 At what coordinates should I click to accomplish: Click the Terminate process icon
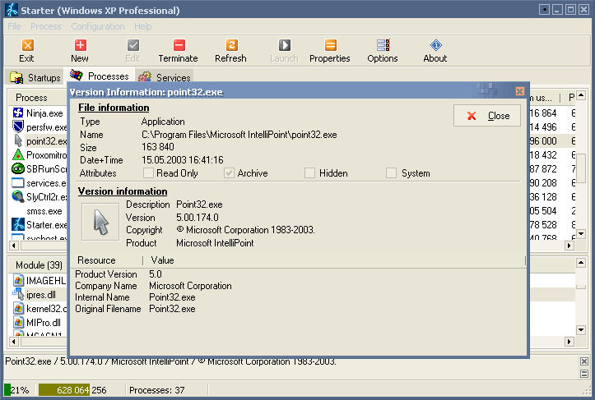coord(179,45)
